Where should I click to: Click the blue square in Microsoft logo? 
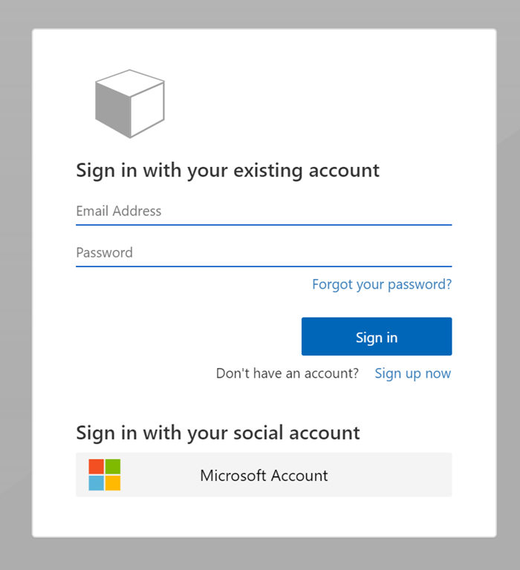coord(97,483)
